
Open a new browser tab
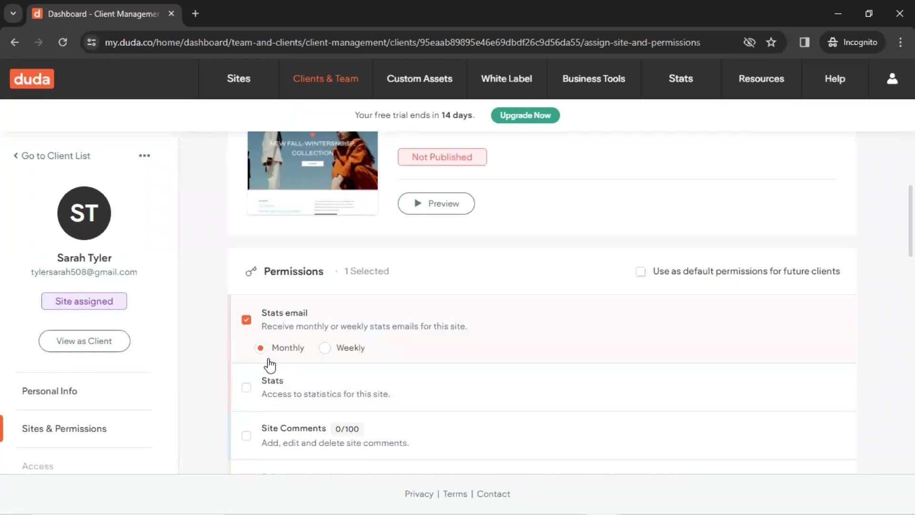point(195,13)
